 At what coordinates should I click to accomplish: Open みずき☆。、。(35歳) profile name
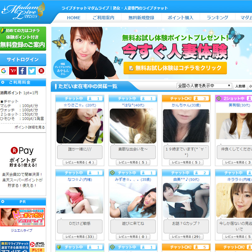pos(133,180)
